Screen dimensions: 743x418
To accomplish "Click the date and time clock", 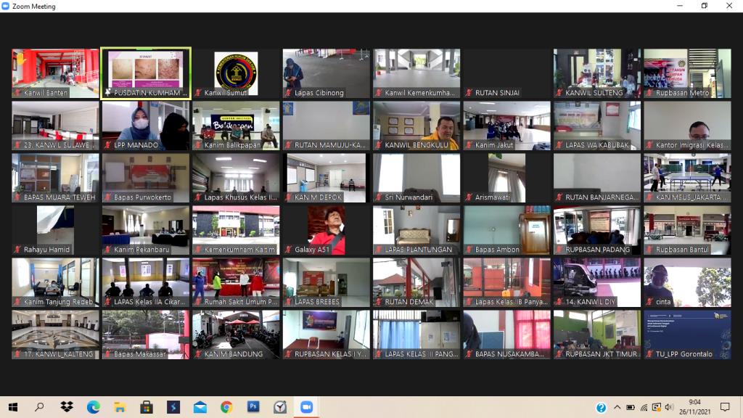I will [694, 407].
